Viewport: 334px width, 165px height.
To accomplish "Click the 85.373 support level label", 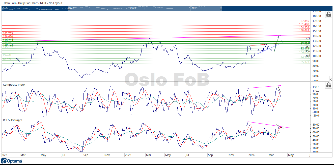I will [x=305, y=62].
